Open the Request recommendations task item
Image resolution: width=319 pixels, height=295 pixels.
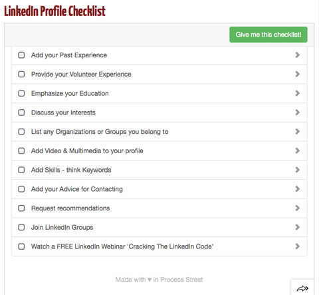click(x=159, y=208)
